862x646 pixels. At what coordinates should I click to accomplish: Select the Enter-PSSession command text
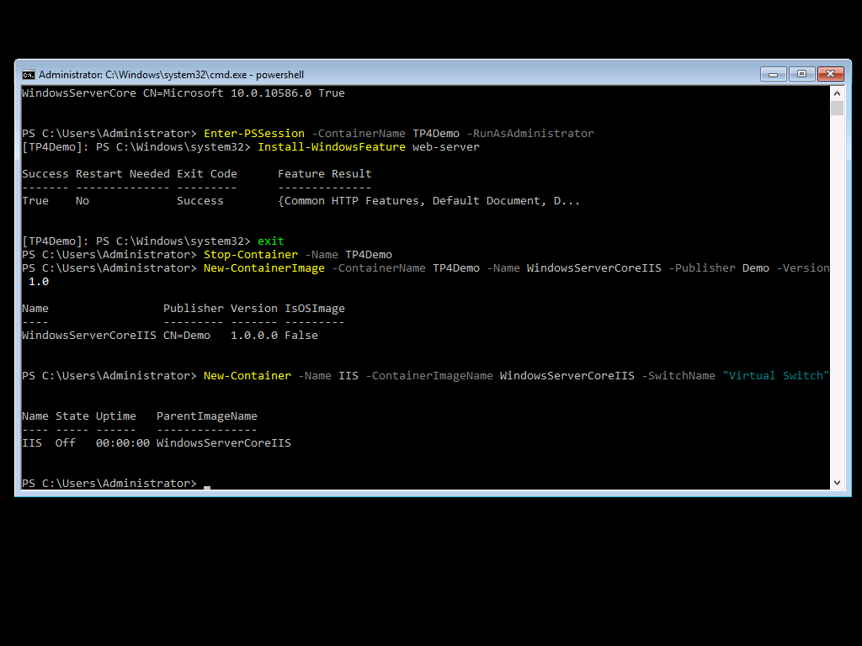coord(255,133)
